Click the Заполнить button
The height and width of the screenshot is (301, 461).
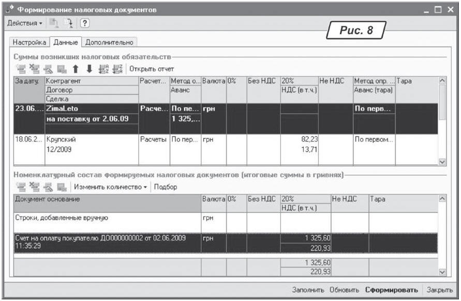308,290
